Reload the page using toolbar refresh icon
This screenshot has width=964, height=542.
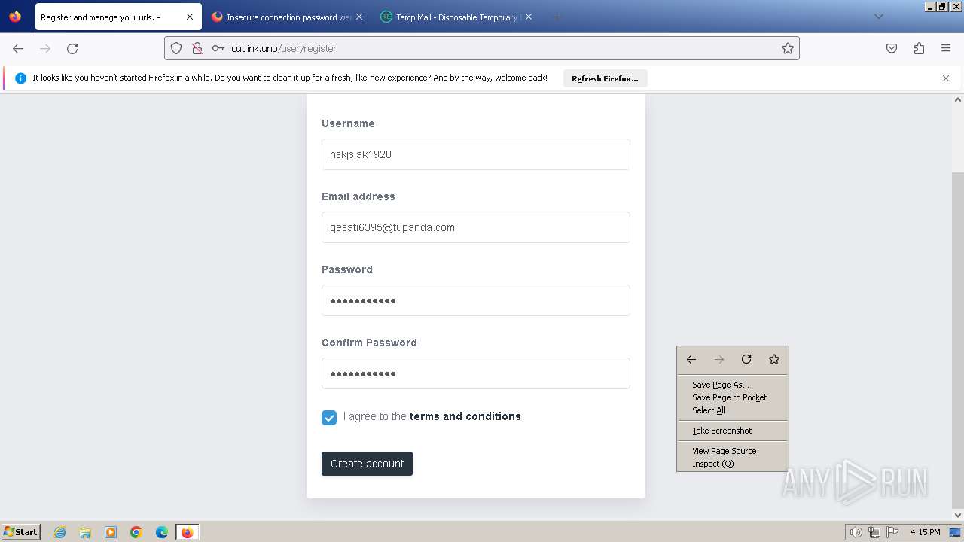[x=72, y=48]
